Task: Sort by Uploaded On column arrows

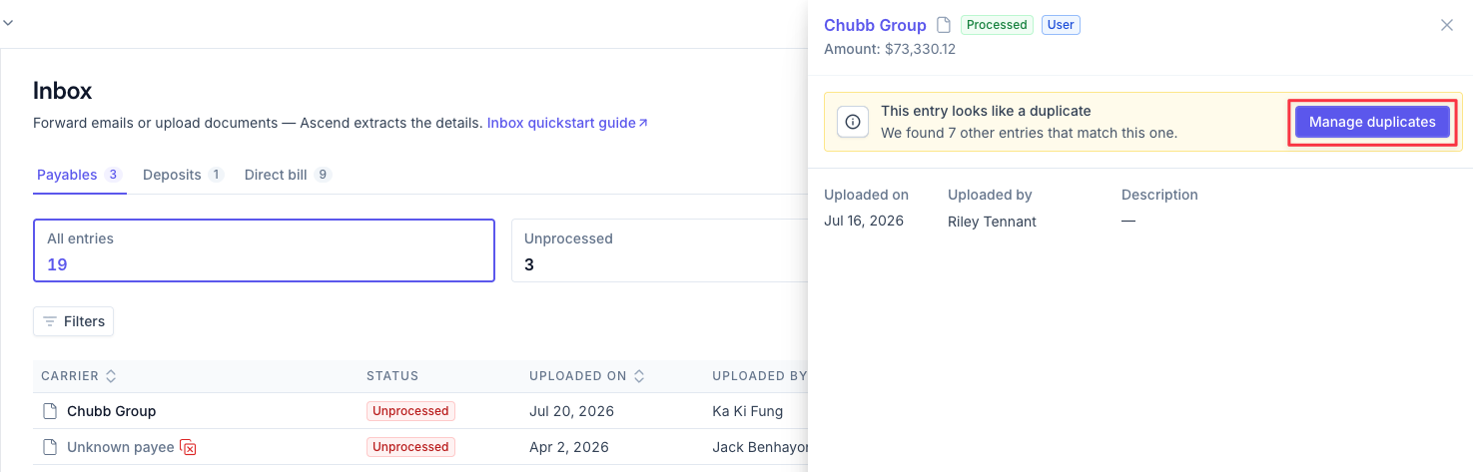Action: point(639,376)
